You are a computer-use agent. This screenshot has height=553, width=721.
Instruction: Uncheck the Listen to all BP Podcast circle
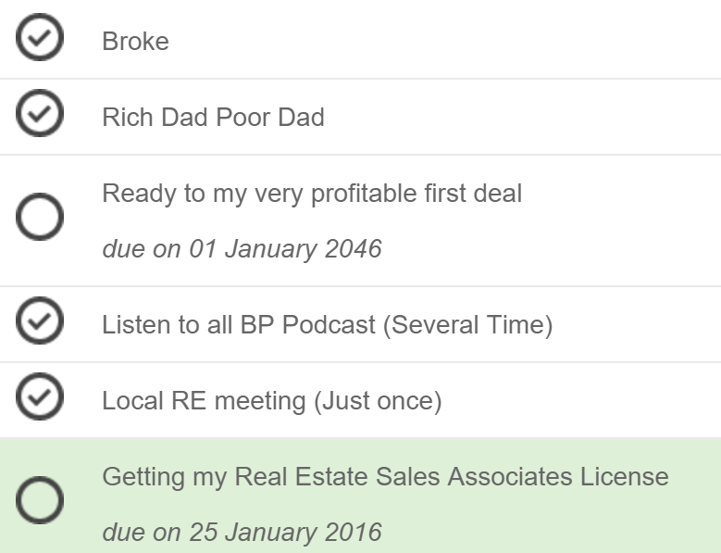pyautogui.click(x=40, y=322)
